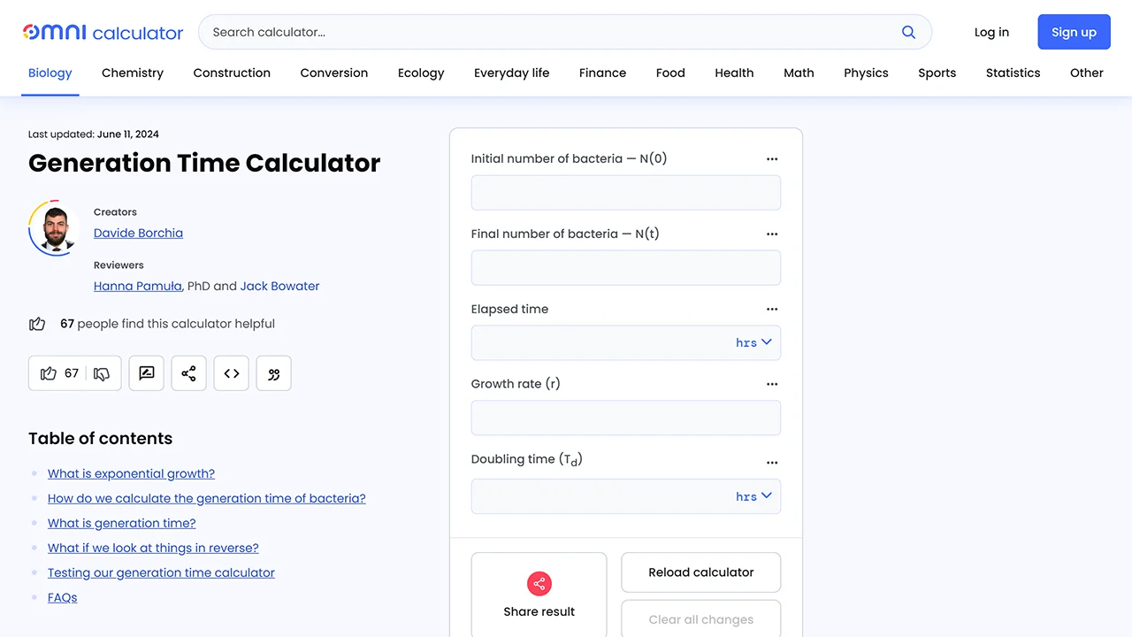Give the calculator a thumbs up

click(x=50, y=373)
